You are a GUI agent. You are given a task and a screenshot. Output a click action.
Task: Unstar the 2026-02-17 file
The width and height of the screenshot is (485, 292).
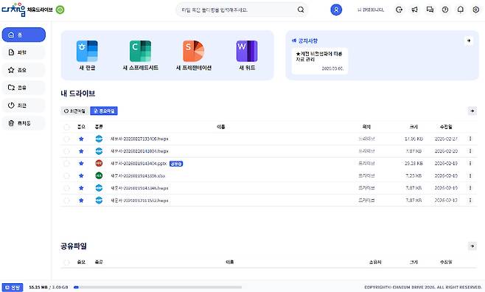coord(81,201)
